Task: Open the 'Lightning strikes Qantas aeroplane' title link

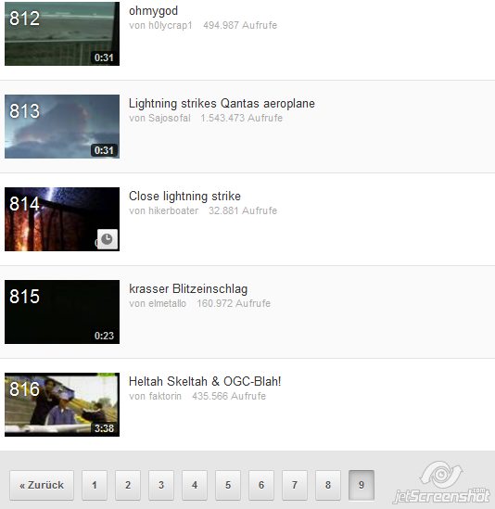Action: coord(222,104)
